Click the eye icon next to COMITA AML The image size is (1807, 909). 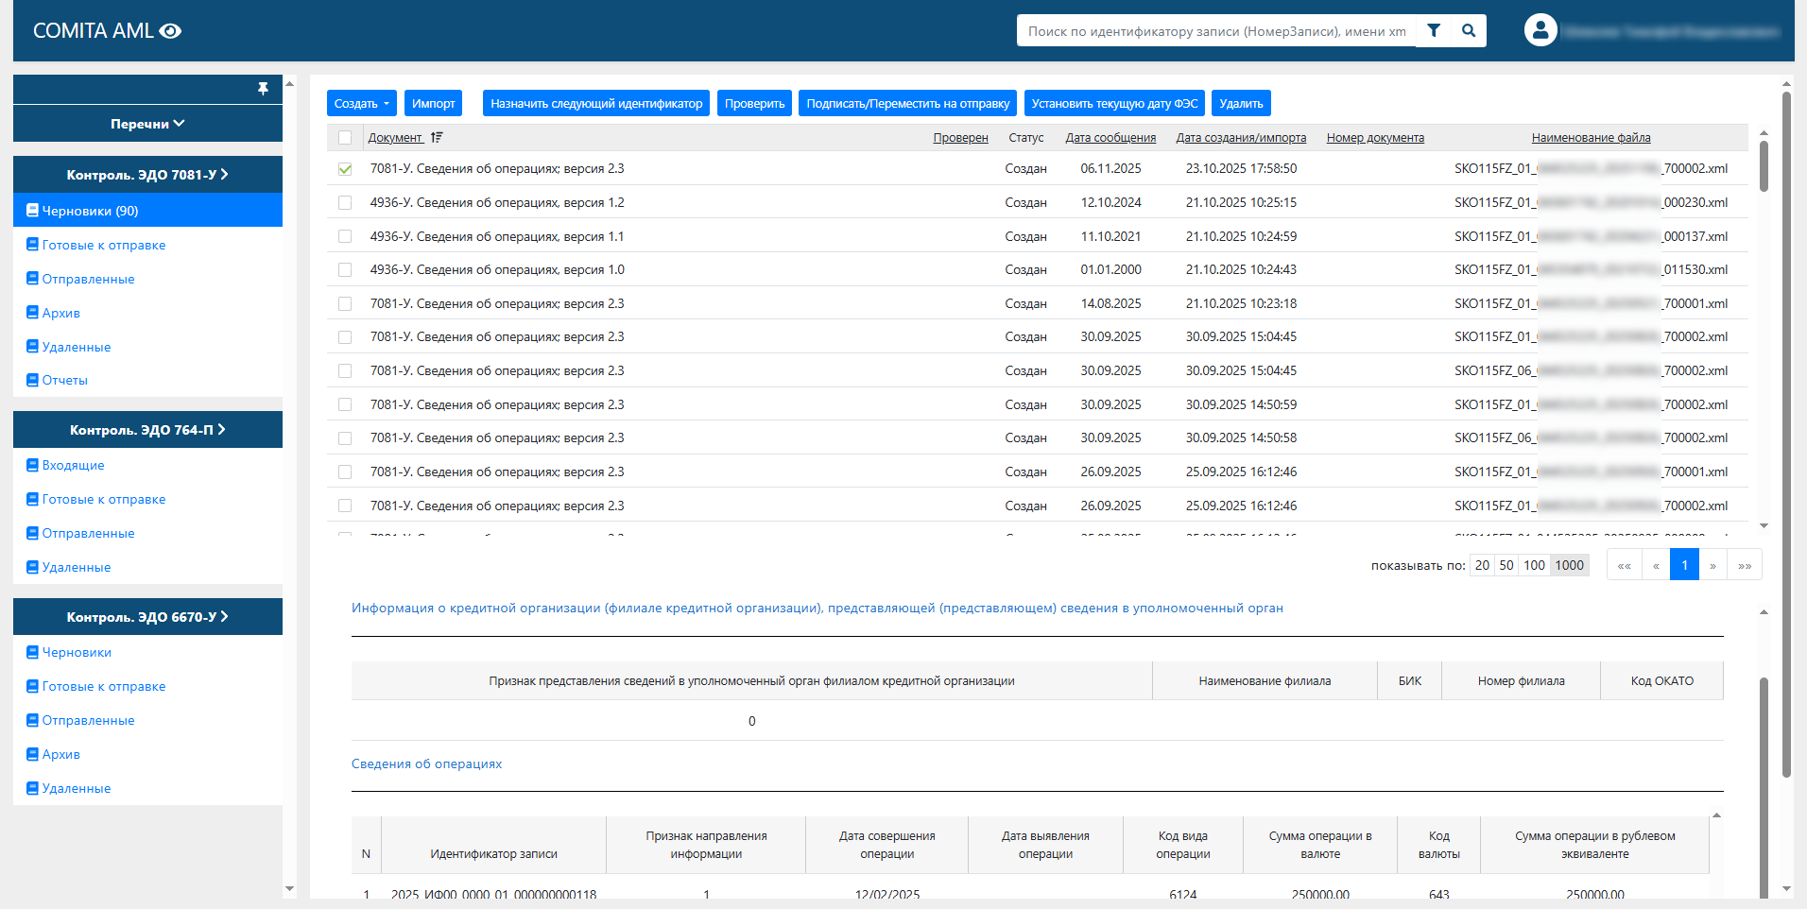pos(171,31)
